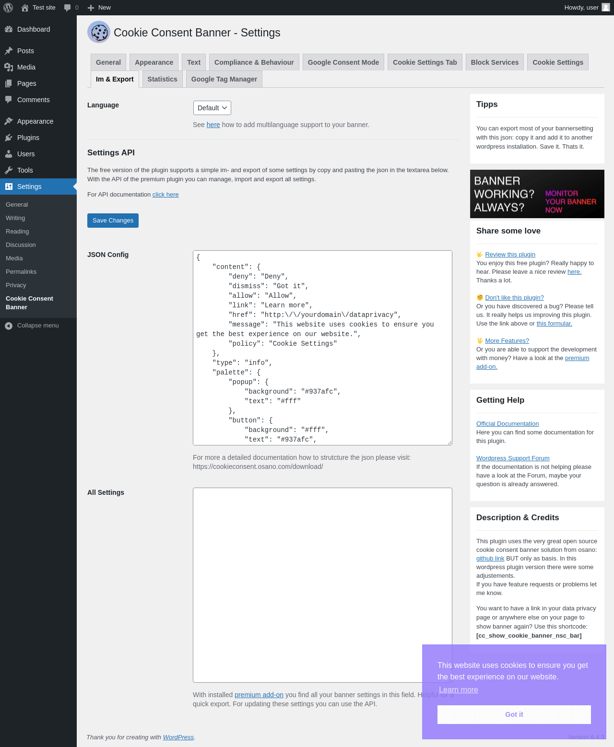Switch to the Appearance tab
The width and height of the screenshot is (614, 747).
click(154, 62)
